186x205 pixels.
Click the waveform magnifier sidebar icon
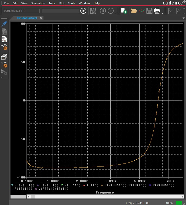[x=4, y=47]
